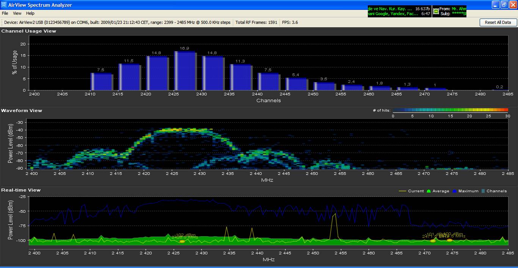The image size is (518, 268).
Task: Click yellow marker at 2426.5 MHz
Action: 182,241
